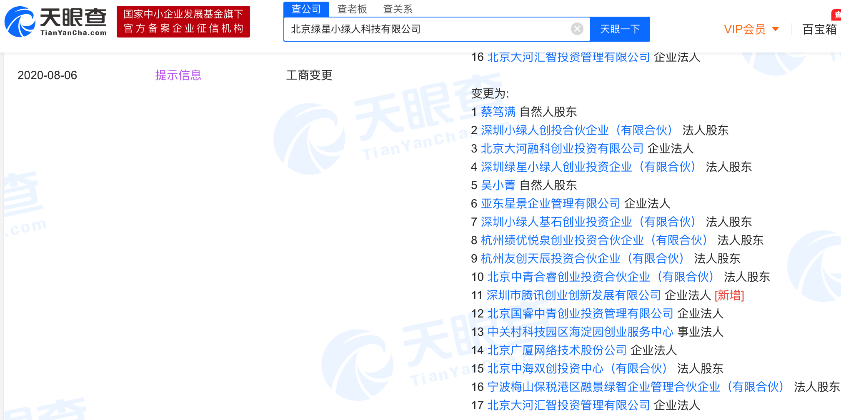Open 北京中青合睿创业投资合伙企业（有限合伙）

point(601,277)
